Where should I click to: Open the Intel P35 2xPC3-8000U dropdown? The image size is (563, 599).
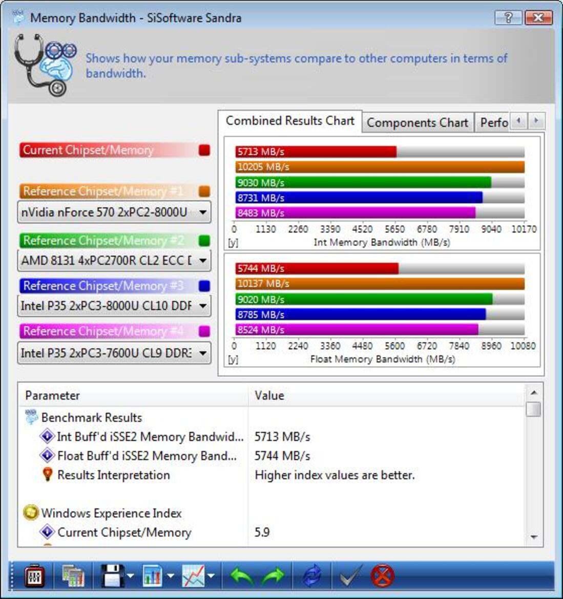(203, 306)
